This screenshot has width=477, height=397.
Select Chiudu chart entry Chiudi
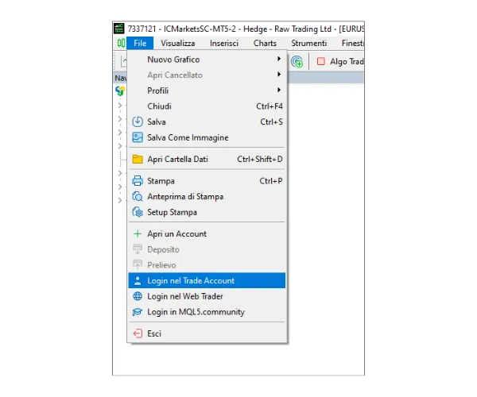(x=207, y=106)
